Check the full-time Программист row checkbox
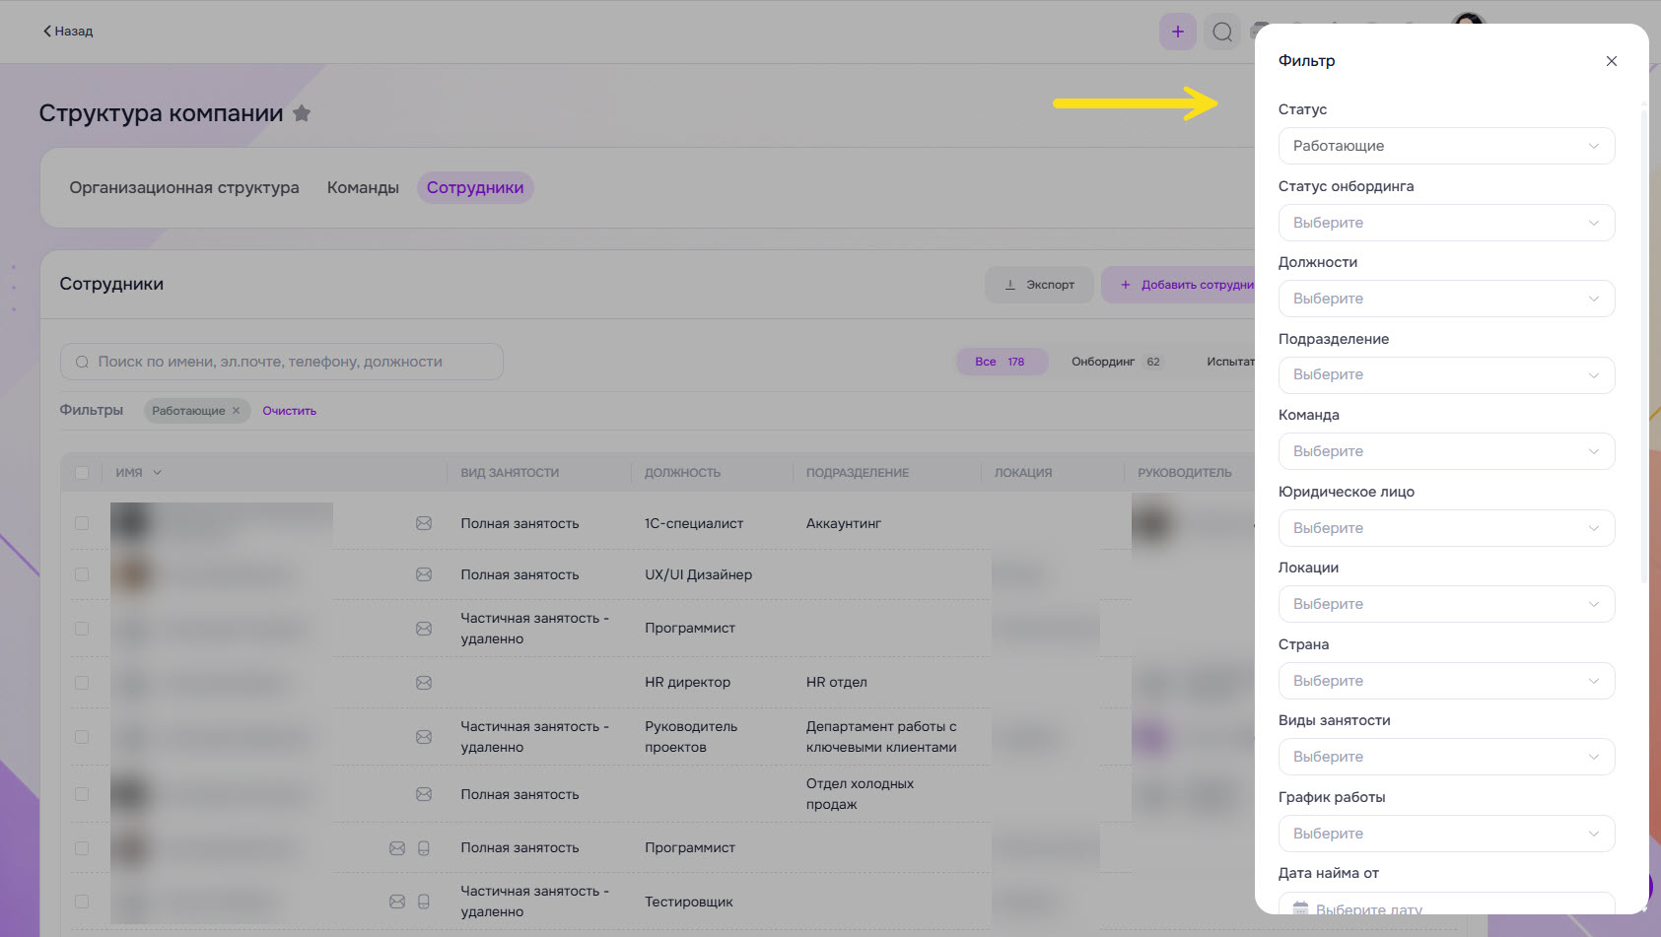Image resolution: width=1661 pixels, height=937 pixels. [82, 848]
